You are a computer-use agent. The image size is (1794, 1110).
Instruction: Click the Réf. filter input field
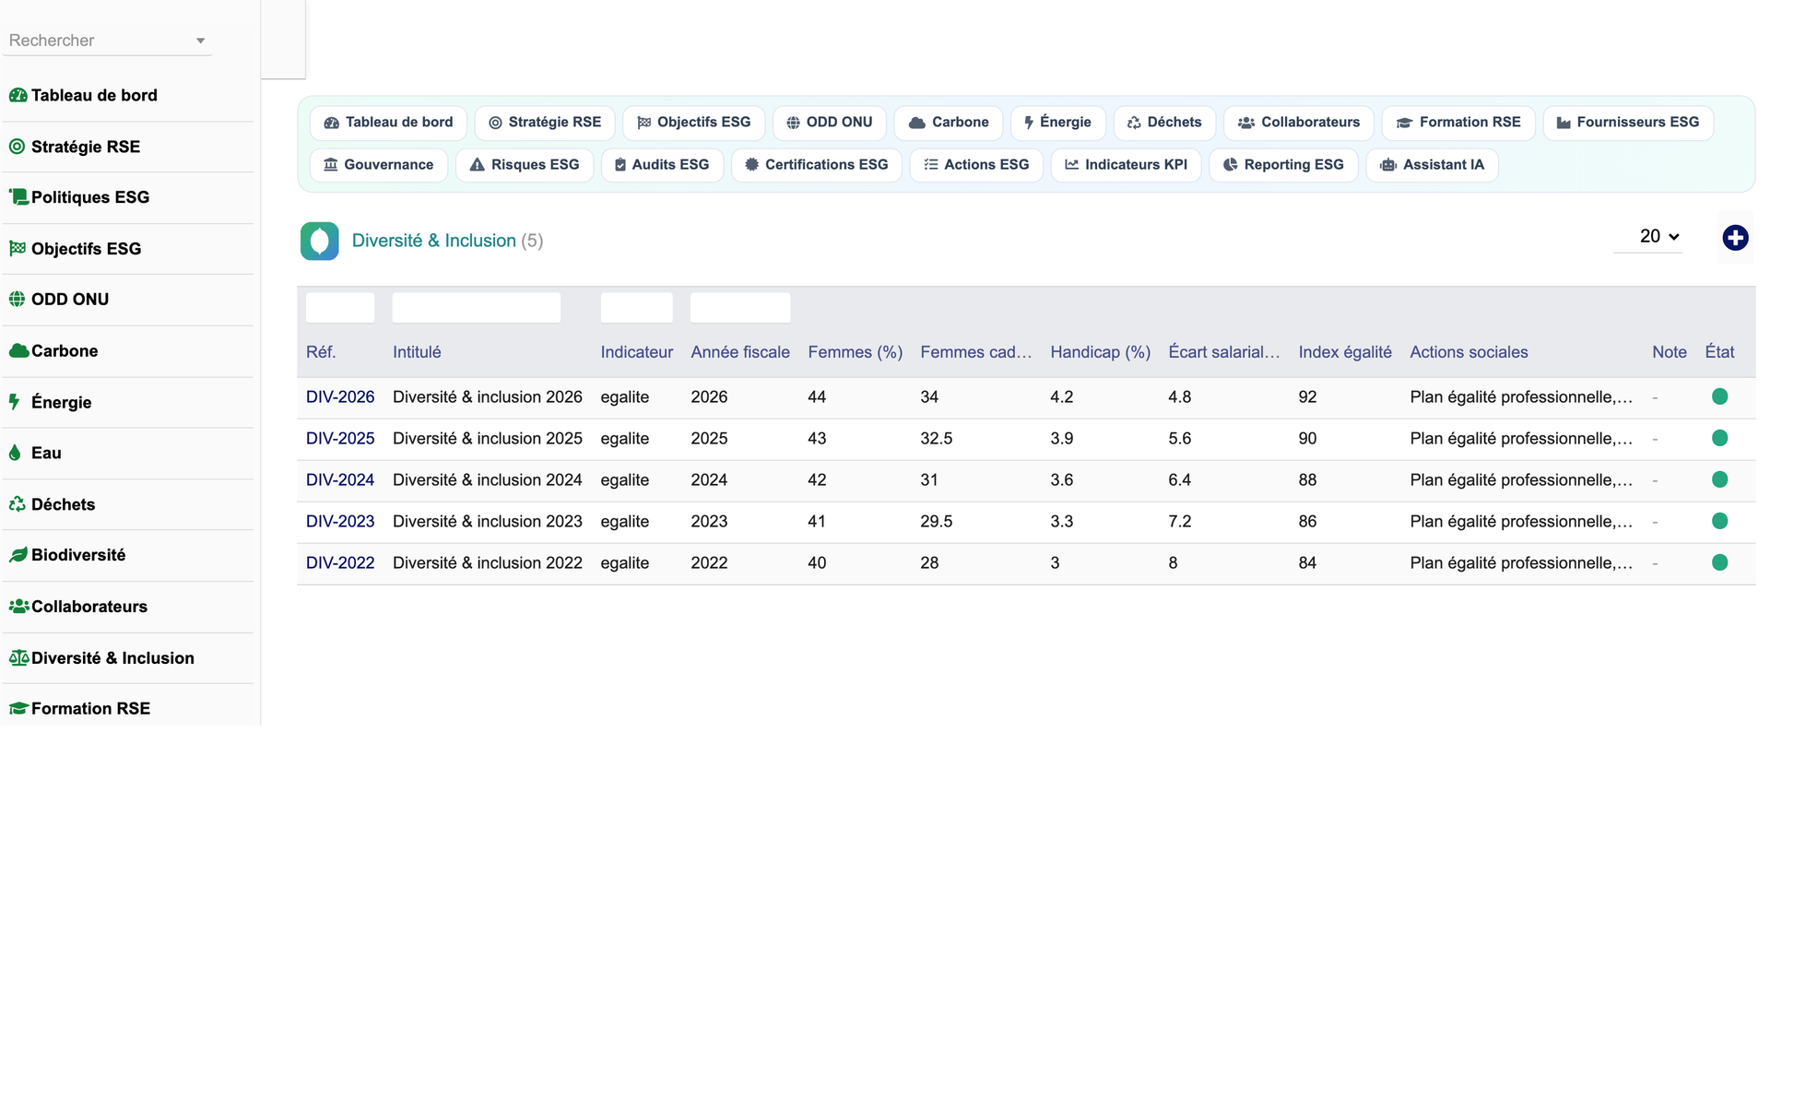[340, 308]
